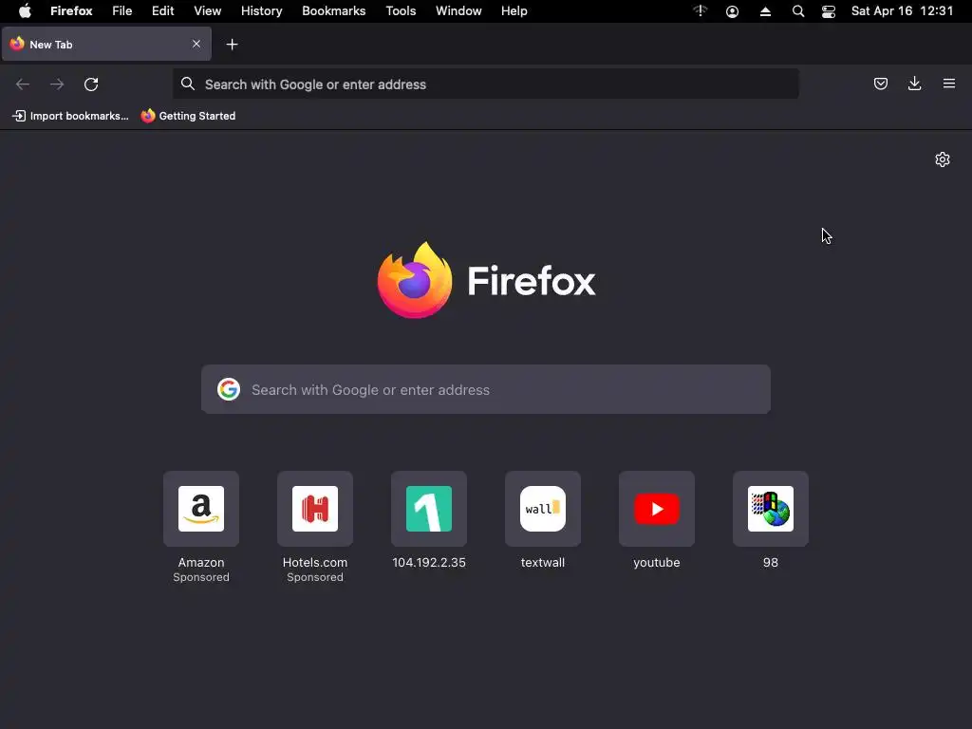
Task: Open the Window menu
Action: [x=458, y=11]
